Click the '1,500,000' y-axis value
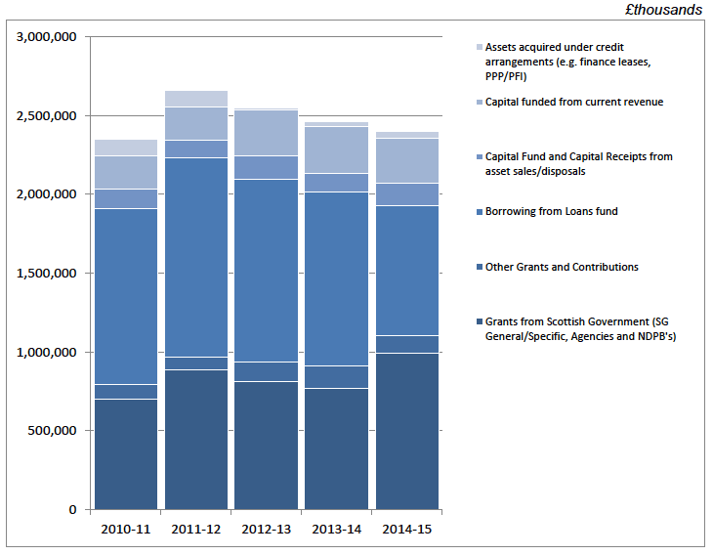Viewport: 713px width, 555px height. click(46, 274)
